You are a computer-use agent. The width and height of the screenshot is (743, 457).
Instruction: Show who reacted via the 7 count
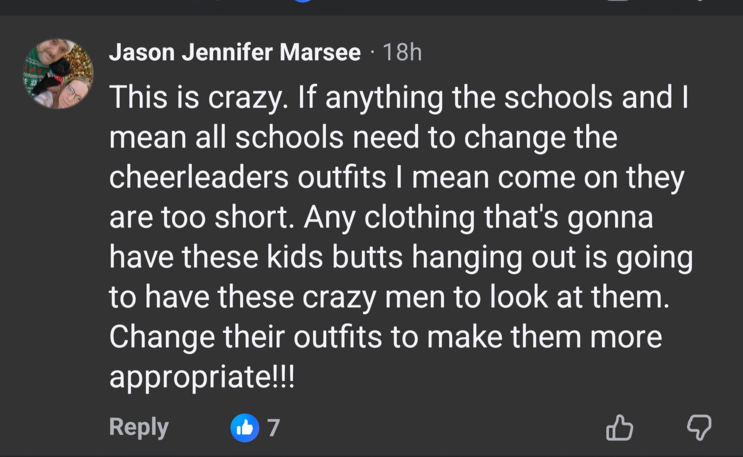(x=274, y=428)
